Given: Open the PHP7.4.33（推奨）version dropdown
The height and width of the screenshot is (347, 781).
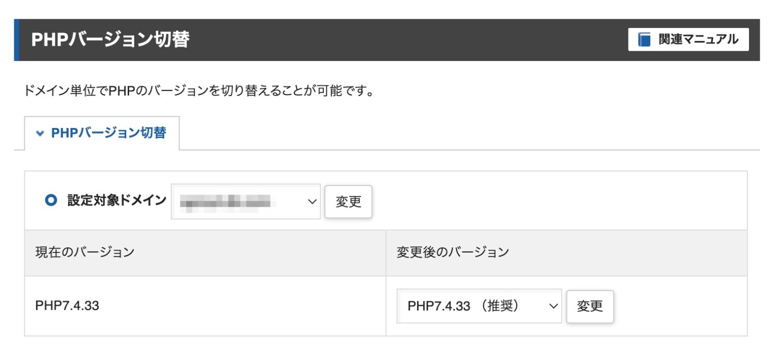Looking at the screenshot, I should 478,306.
